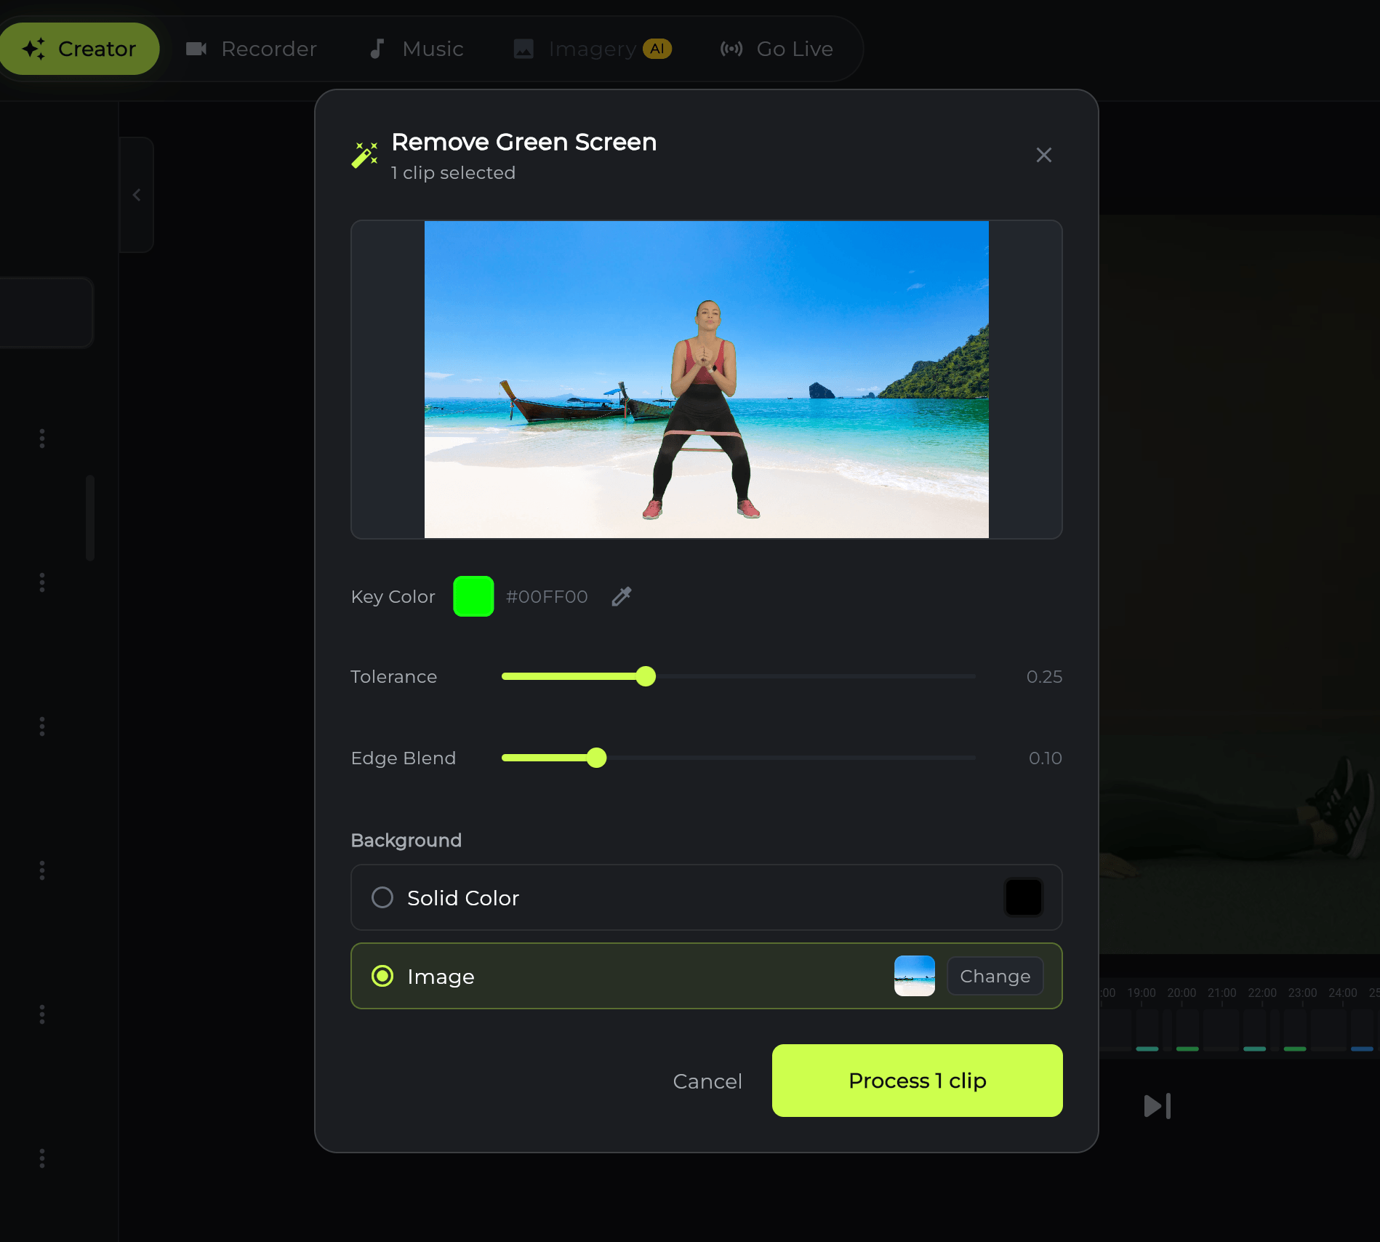1380x1242 pixels.
Task: Open the green Key Color swatch
Action: [473, 596]
